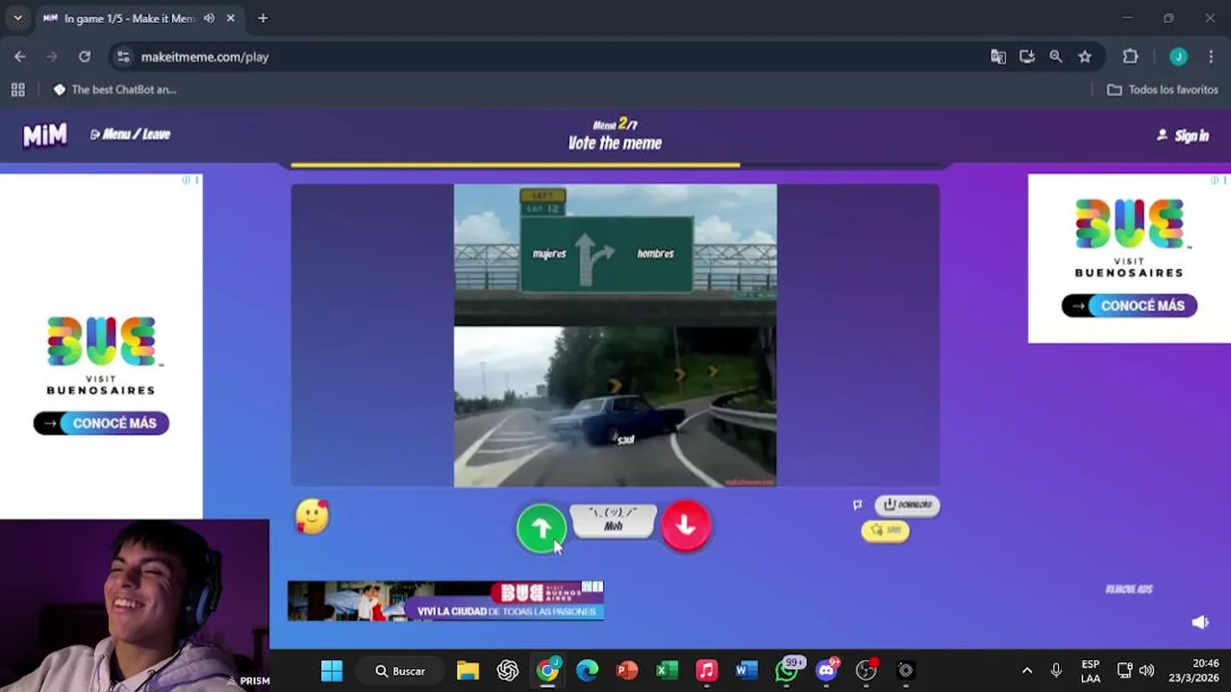The width and height of the screenshot is (1231, 692).
Task: Bookmark this page with star
Action: [1085, 57]
